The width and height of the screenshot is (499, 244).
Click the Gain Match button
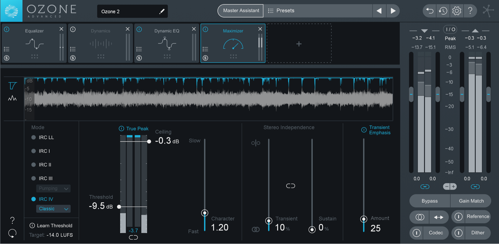pos(471,201)
